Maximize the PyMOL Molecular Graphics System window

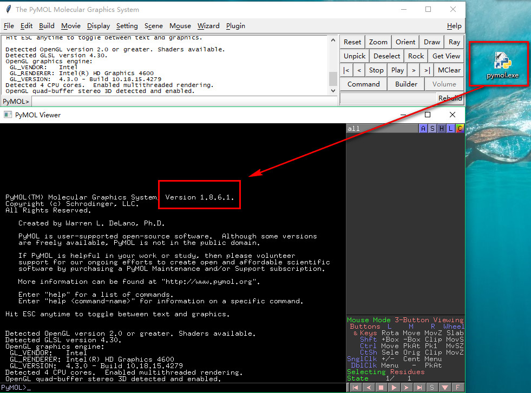428,10
